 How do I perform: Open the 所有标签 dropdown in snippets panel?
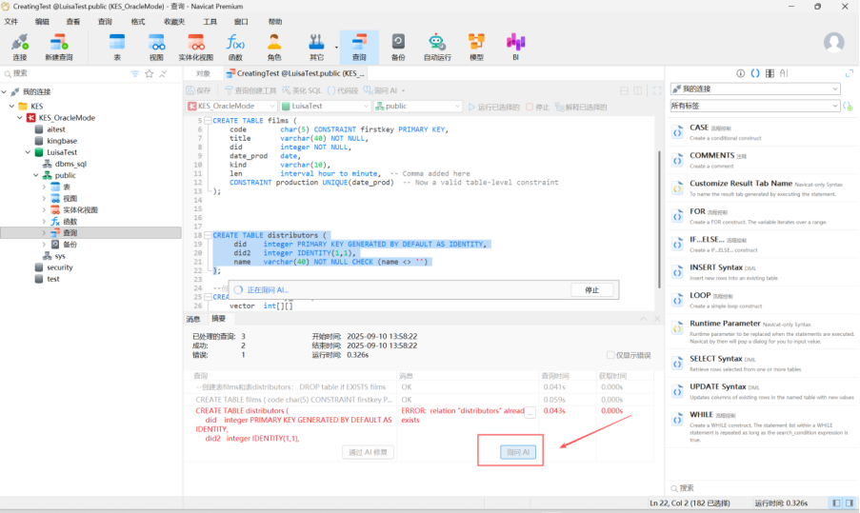click(754, 106)
